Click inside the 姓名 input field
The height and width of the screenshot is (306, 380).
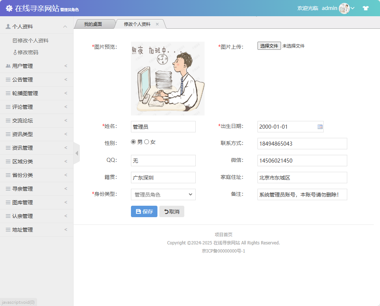[163, 126]
